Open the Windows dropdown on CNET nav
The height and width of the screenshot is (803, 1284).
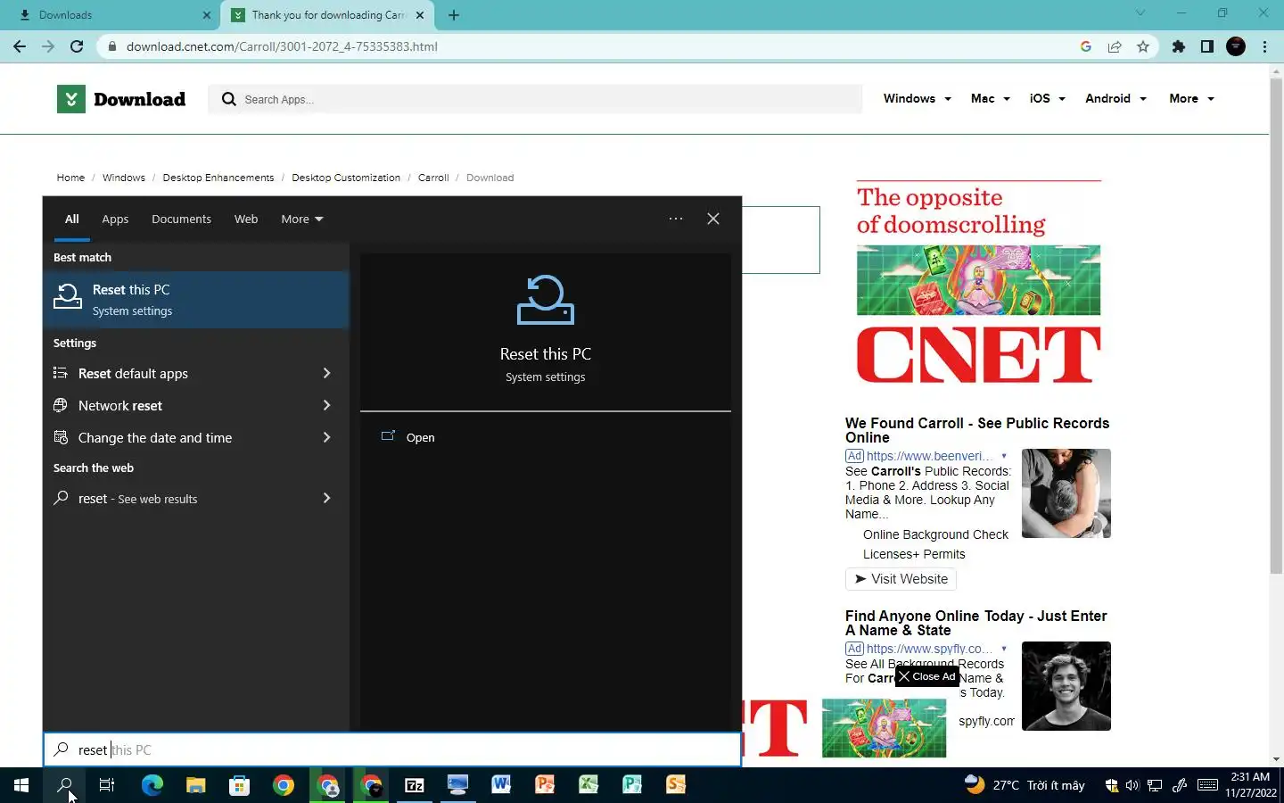point(918,98)
